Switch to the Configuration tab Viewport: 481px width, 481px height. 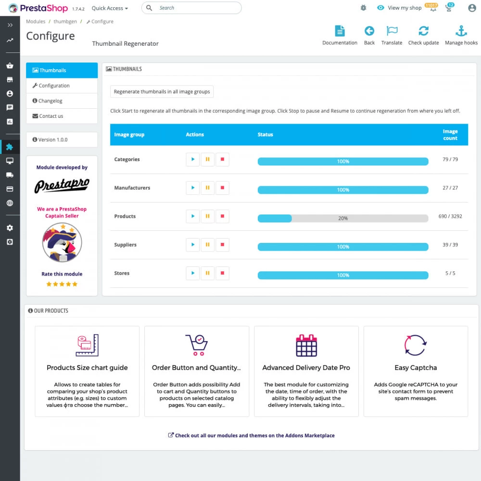pyautogui.click(x=62, y=86)
